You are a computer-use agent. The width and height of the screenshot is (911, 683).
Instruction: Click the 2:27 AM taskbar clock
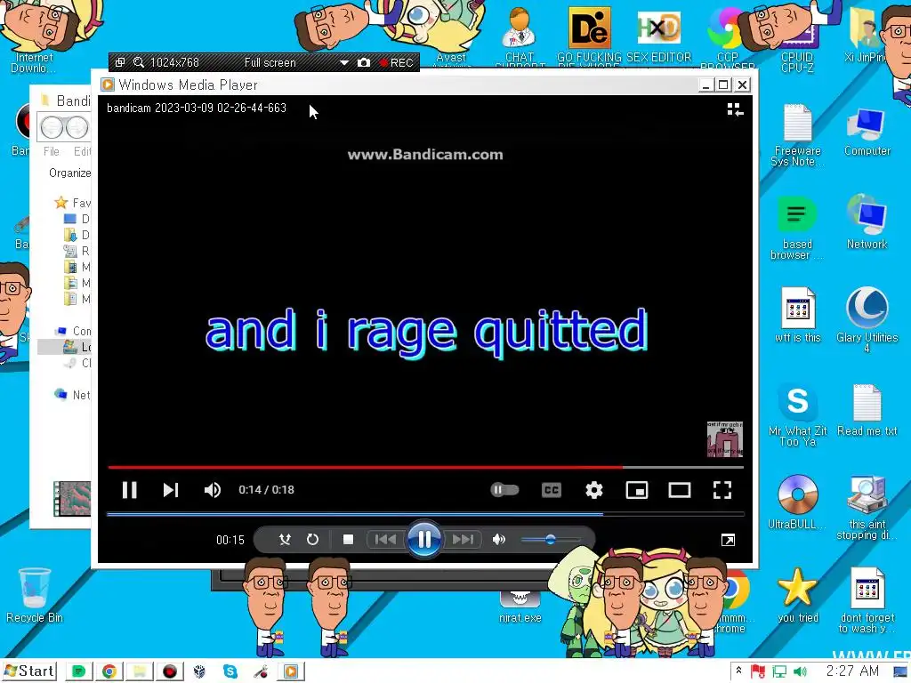(x=851, y=671)
